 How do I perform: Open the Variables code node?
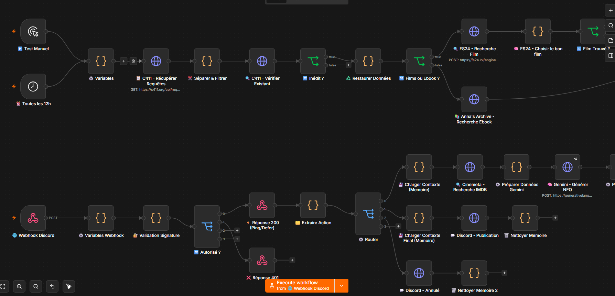[101, 61]
